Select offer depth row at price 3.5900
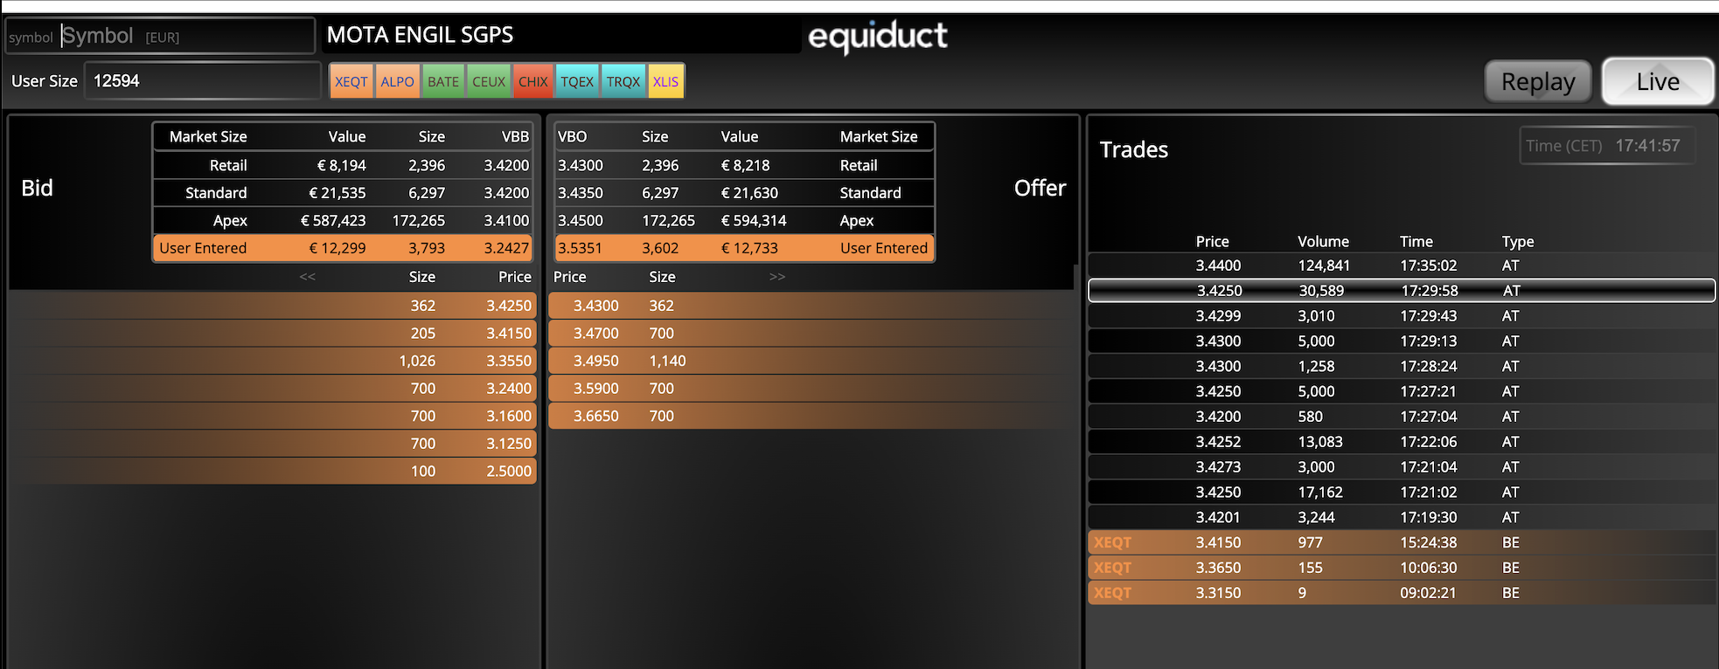The width and height of the screenshot is (1719, 669). [811, 388]
